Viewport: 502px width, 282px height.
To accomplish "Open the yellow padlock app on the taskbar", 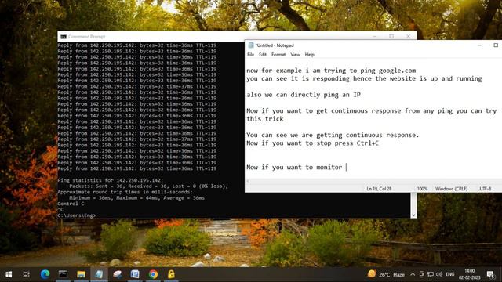I will pos(171,274).
